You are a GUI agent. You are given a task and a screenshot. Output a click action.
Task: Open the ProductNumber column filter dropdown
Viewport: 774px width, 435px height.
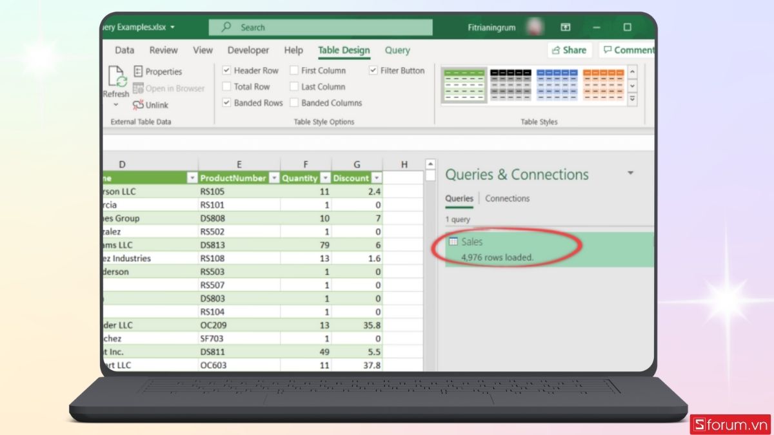pos(273,179)
